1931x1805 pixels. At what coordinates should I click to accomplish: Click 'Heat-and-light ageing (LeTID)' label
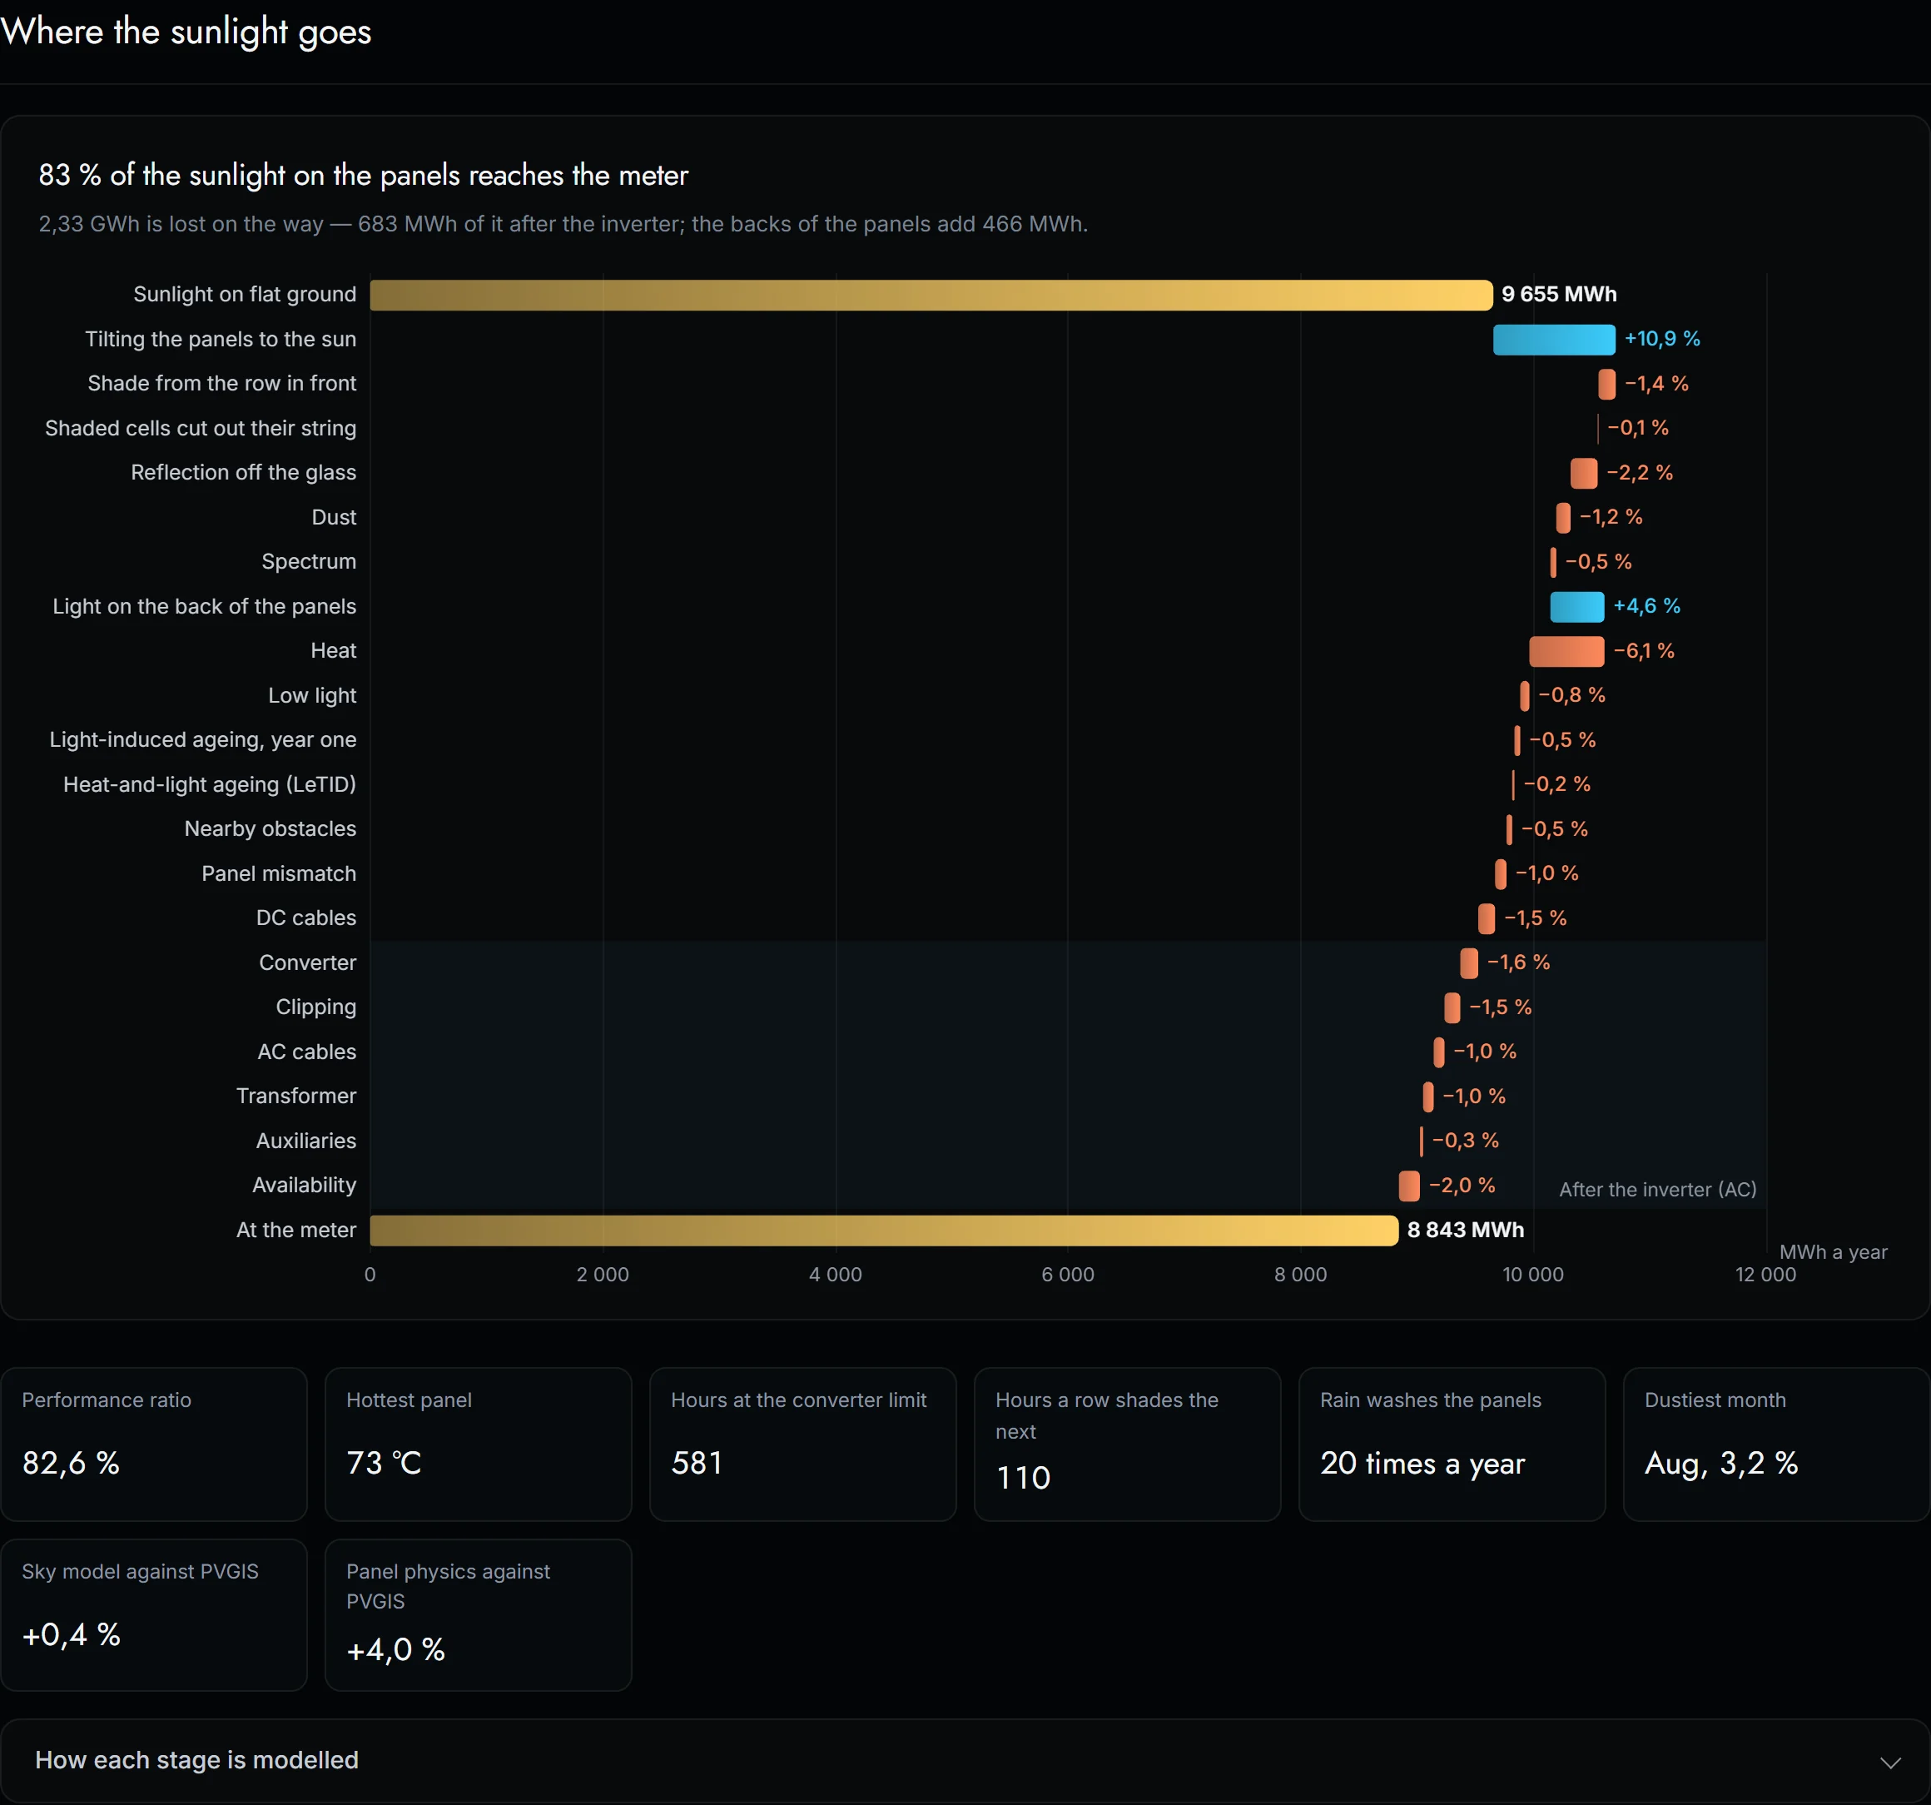[x=209, y=785]
